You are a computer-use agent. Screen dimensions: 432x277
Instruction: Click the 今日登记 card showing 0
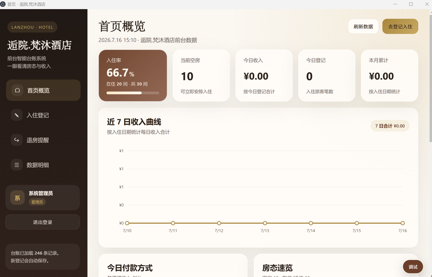click(327, 75)
